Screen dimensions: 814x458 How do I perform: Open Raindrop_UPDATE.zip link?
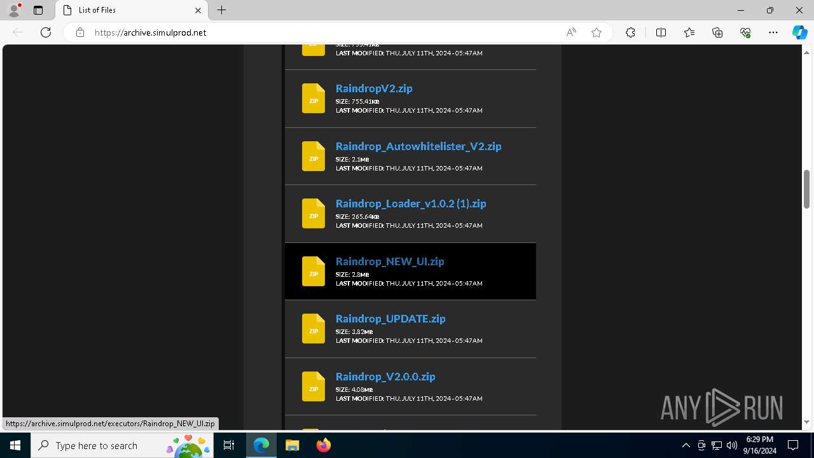[390, 319]
